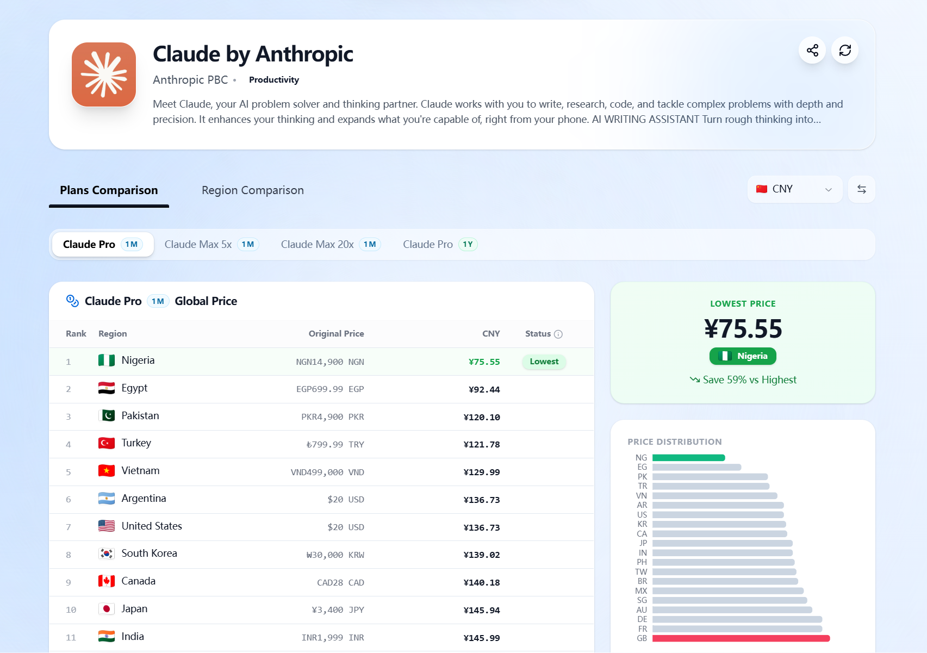Click the Argentina region name
The width and height of the screenshot is (927, 653).
coord(144,499)
